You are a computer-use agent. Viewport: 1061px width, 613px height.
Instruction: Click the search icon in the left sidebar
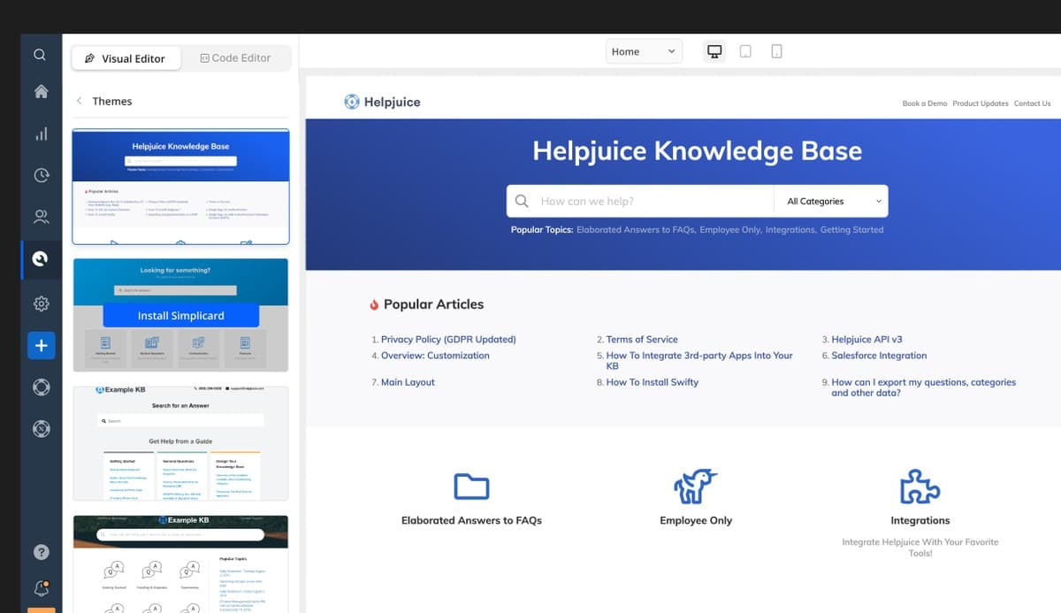point(40,55)
